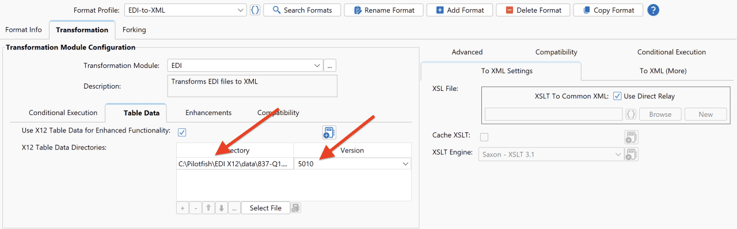The height and width of the screenshot is (229, 737).
Task: Click the Rename Format button
Action: click(384, 10)
